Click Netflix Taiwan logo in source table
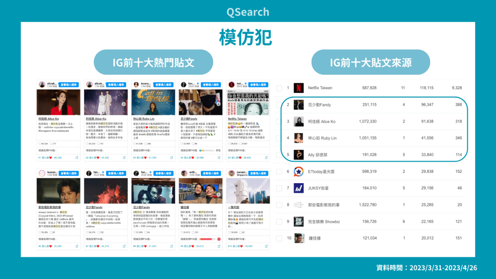The height and width of the screenshot is (279, 496). (298, 88)
